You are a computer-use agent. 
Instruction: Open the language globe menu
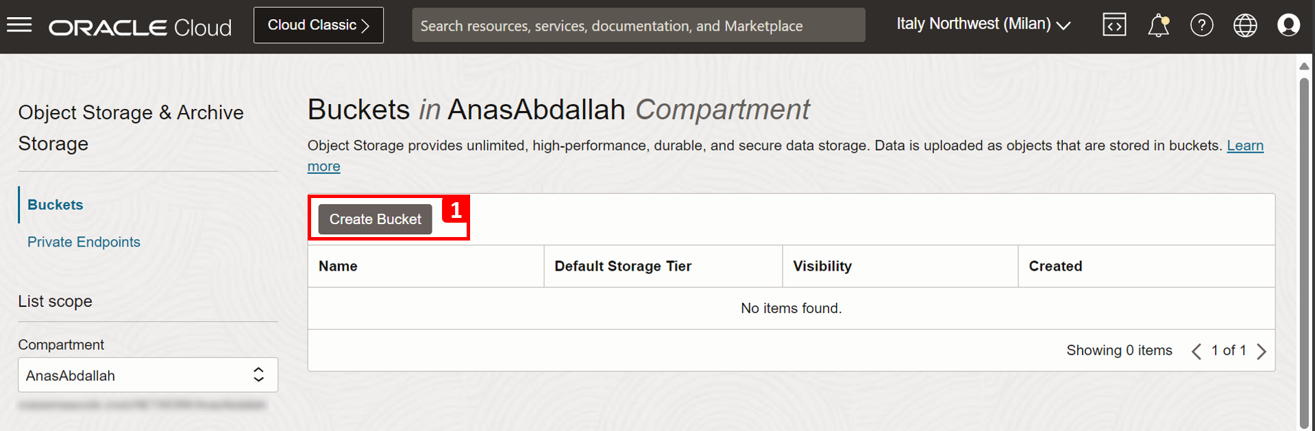tap(1245, 25)
